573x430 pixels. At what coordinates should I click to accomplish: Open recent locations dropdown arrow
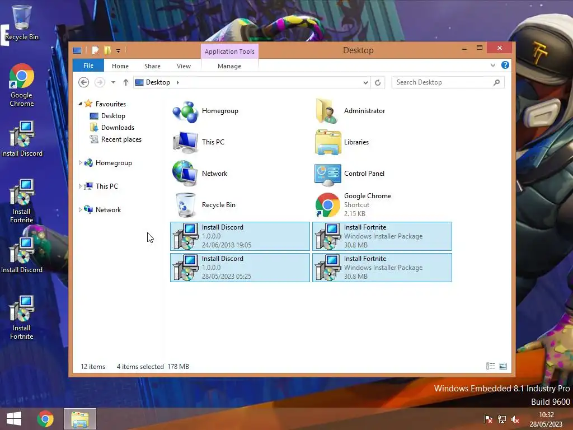pyautogui.click(x=113, y=82)
